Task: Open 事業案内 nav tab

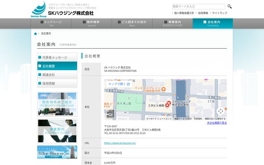Action: click(x=172, y=24)
